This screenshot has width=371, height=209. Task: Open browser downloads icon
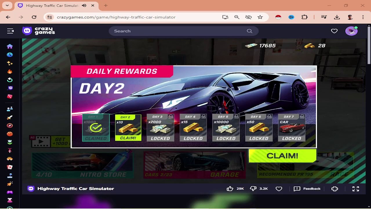pos(337,17)
